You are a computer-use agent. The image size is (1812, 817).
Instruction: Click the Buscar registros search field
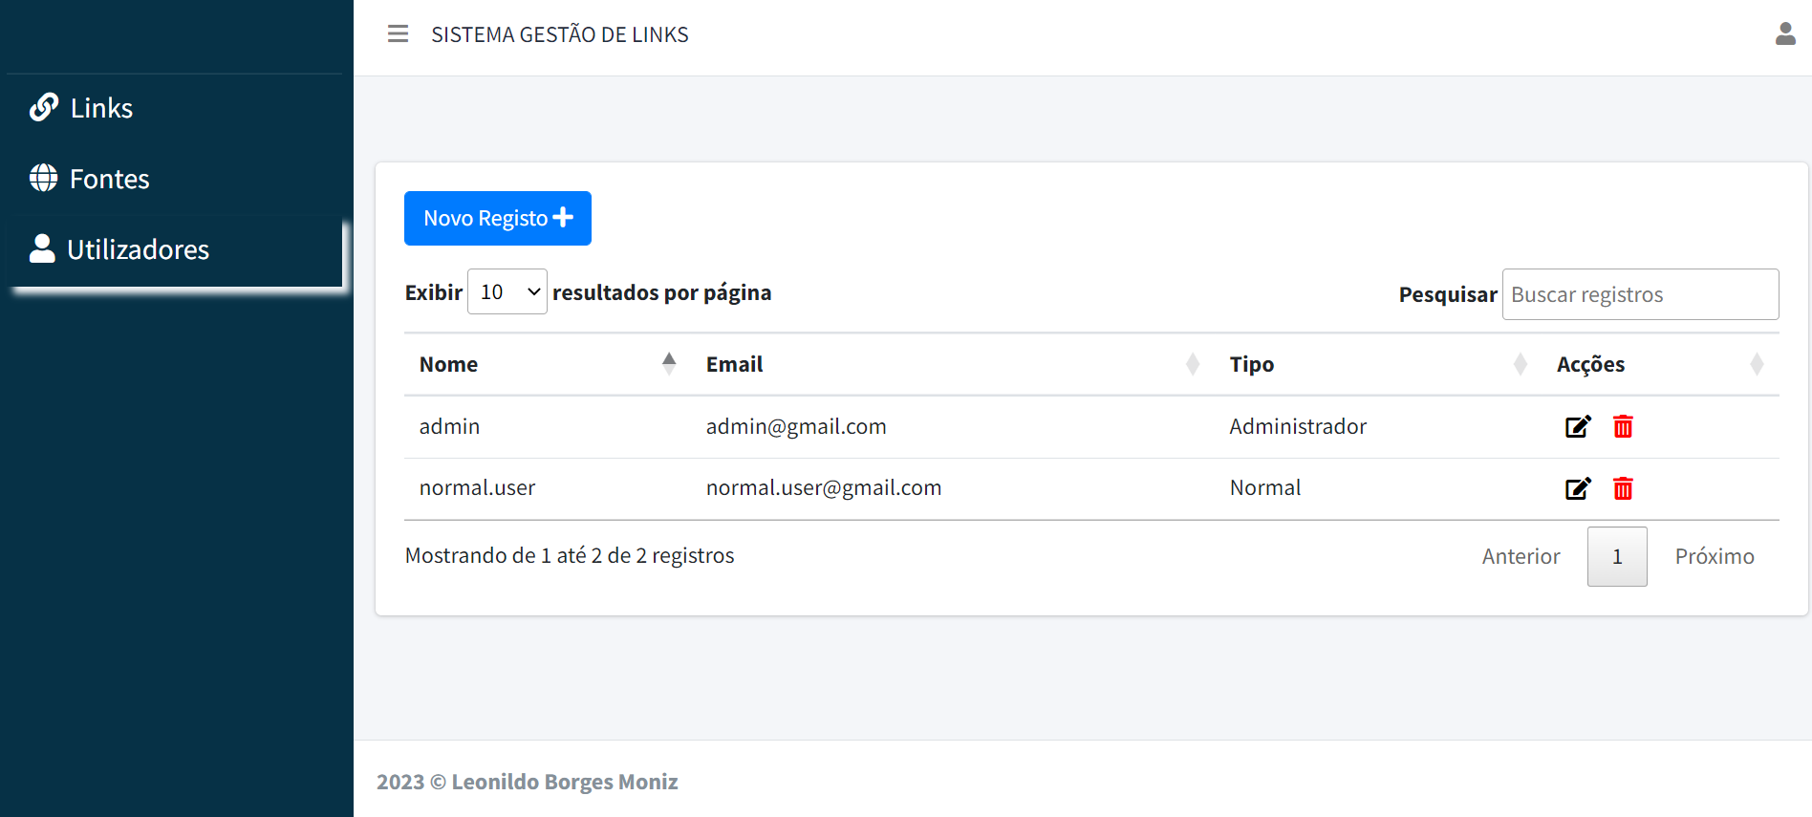(1640, 294)
